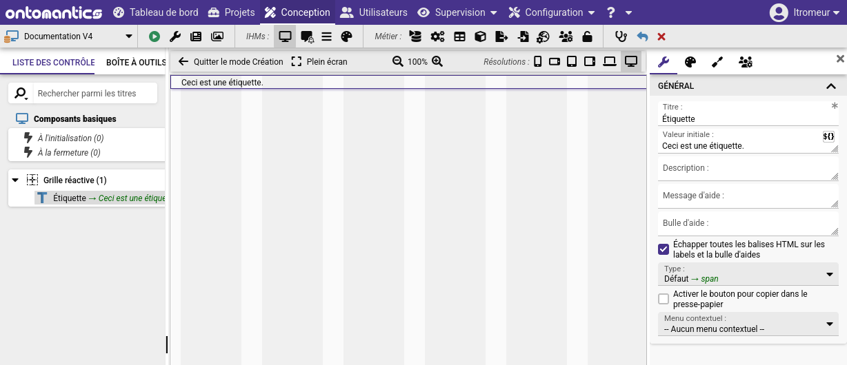Image resolution: width=847 pixels, height=365 pixels.
Task: Open the ltromeur user account menu
Action: point(806,12)
